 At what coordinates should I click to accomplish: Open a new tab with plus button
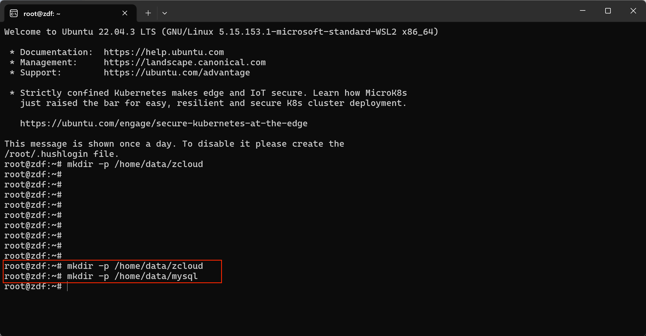148,13
